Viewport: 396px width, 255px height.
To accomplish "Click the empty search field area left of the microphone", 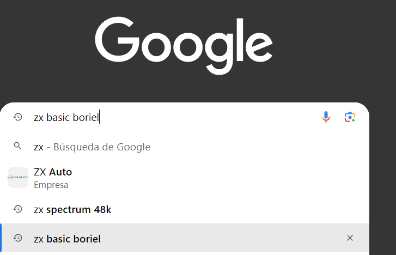I will (x=210, y=117).
